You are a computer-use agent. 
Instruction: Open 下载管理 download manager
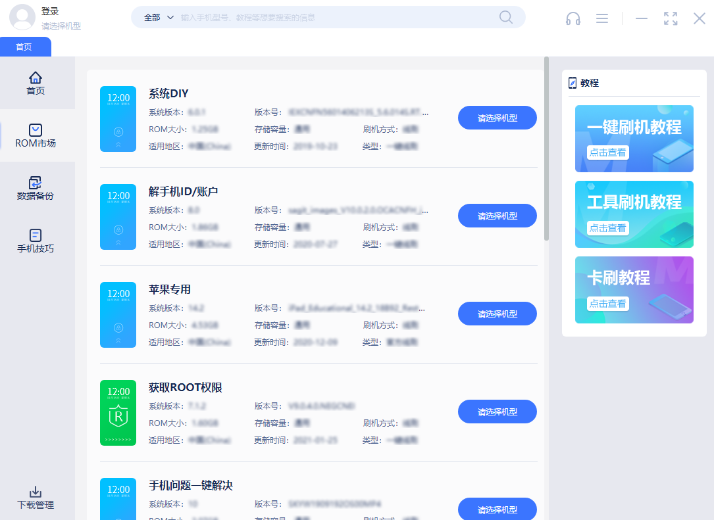(36, 498)
